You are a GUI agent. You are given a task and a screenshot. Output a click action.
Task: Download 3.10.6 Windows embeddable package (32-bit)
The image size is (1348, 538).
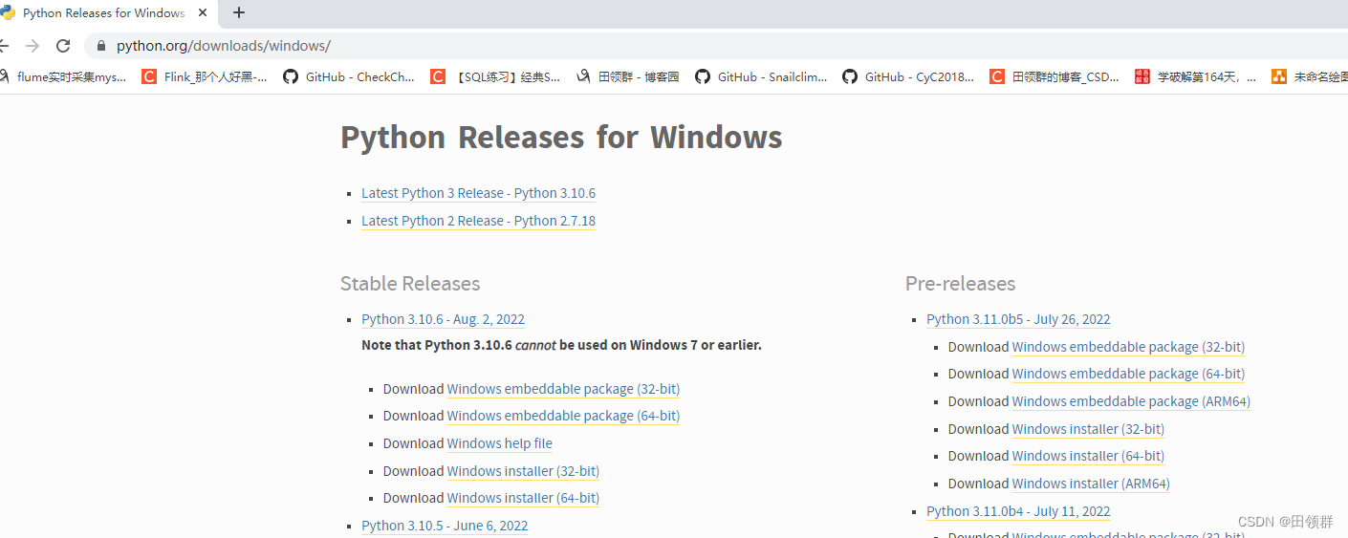click(x=563, y=389)
